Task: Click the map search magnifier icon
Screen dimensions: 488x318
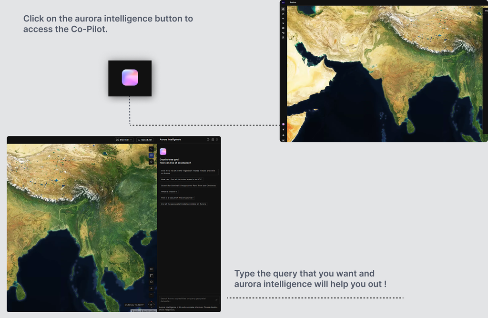Action: pos(151,149)
